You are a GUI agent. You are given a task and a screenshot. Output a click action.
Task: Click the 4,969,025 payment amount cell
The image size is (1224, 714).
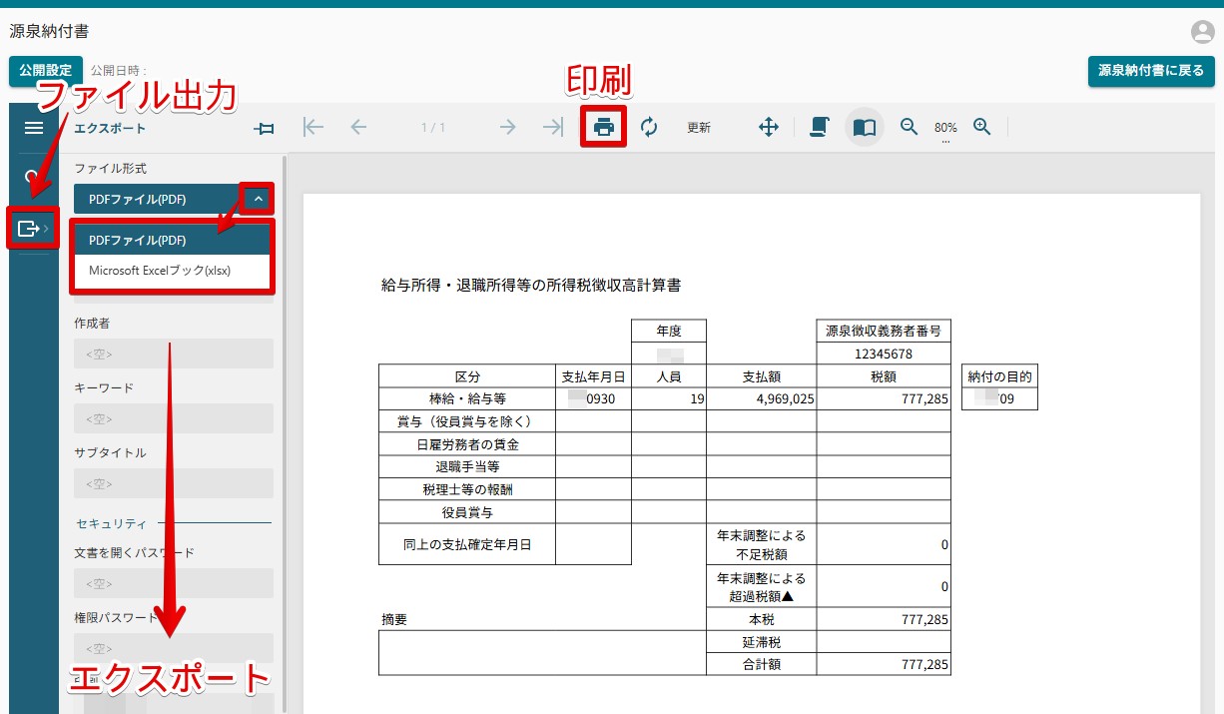tap(761, 398)
